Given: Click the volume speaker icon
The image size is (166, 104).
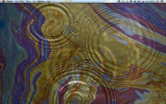Looking at the screenshot, I should [135, 1].
